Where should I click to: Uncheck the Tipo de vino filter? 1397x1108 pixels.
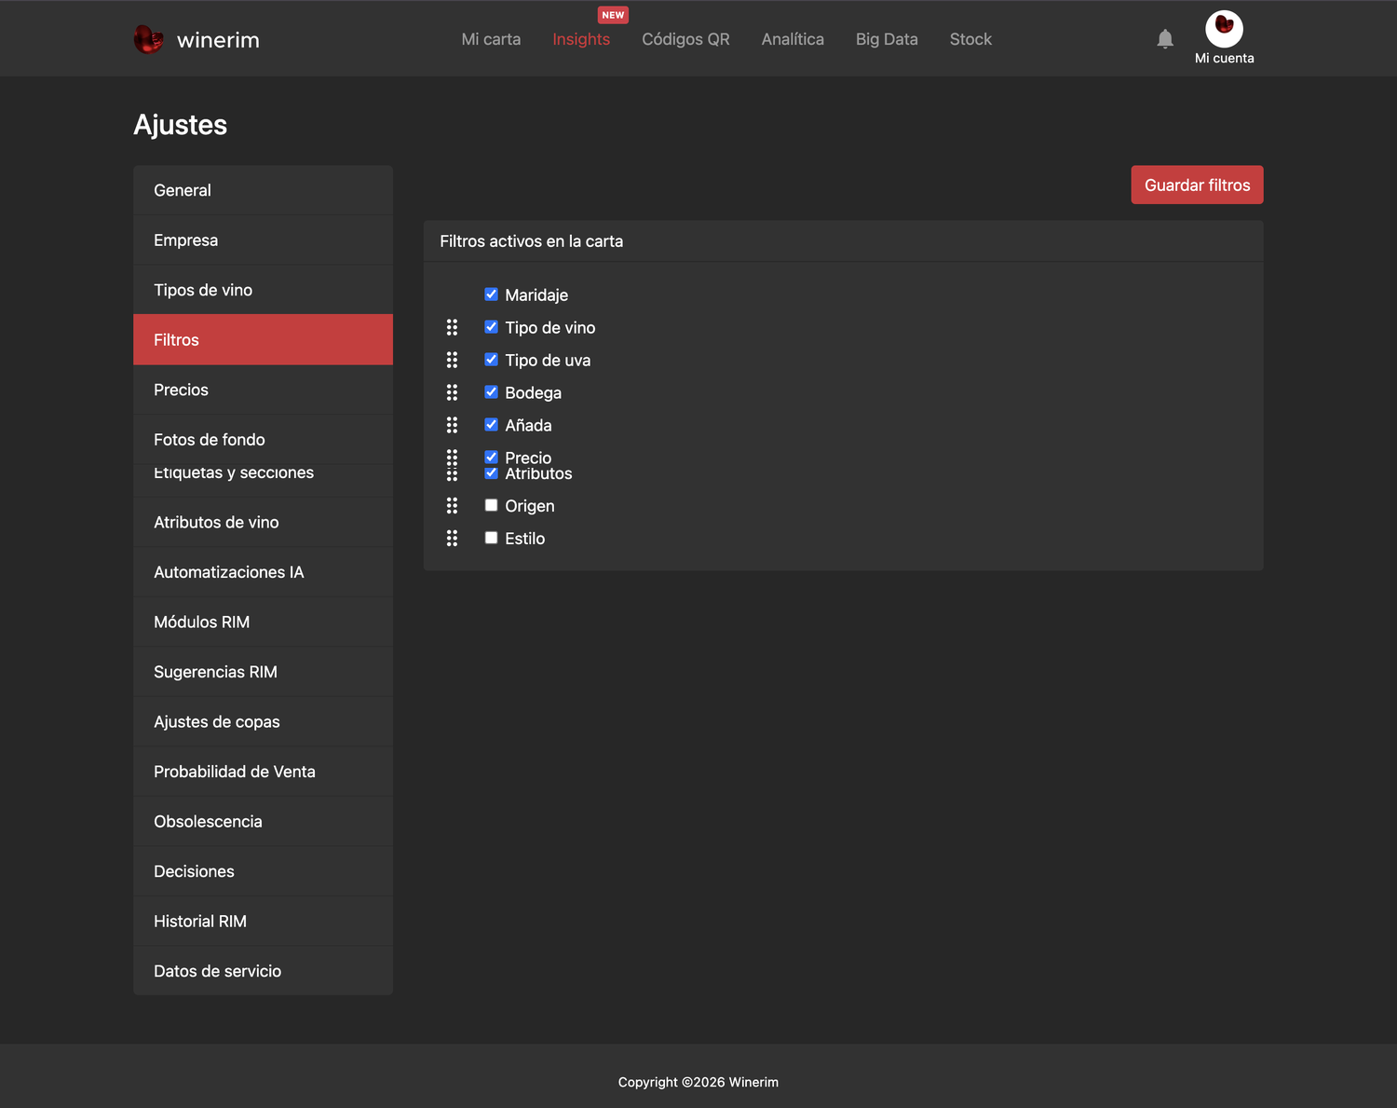click(491, 327)
